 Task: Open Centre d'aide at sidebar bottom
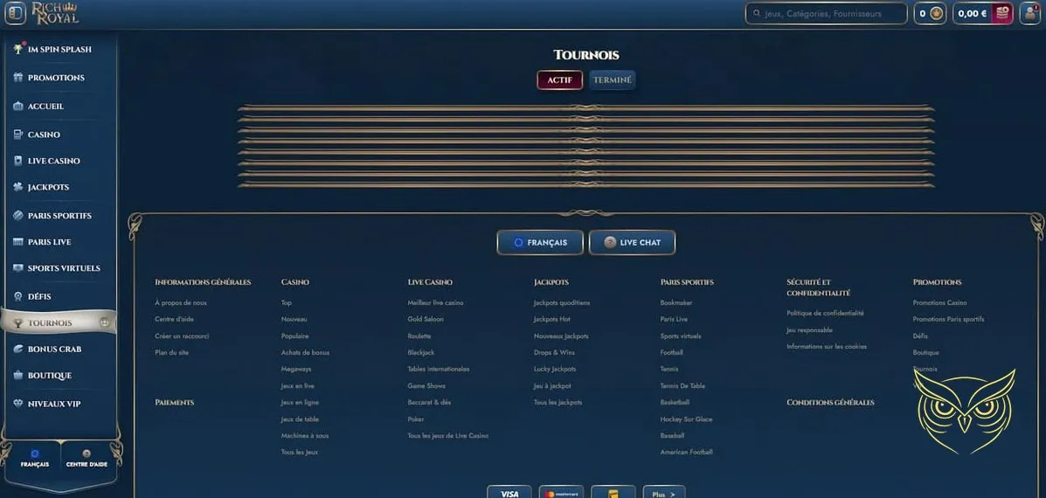click(87, 459)
